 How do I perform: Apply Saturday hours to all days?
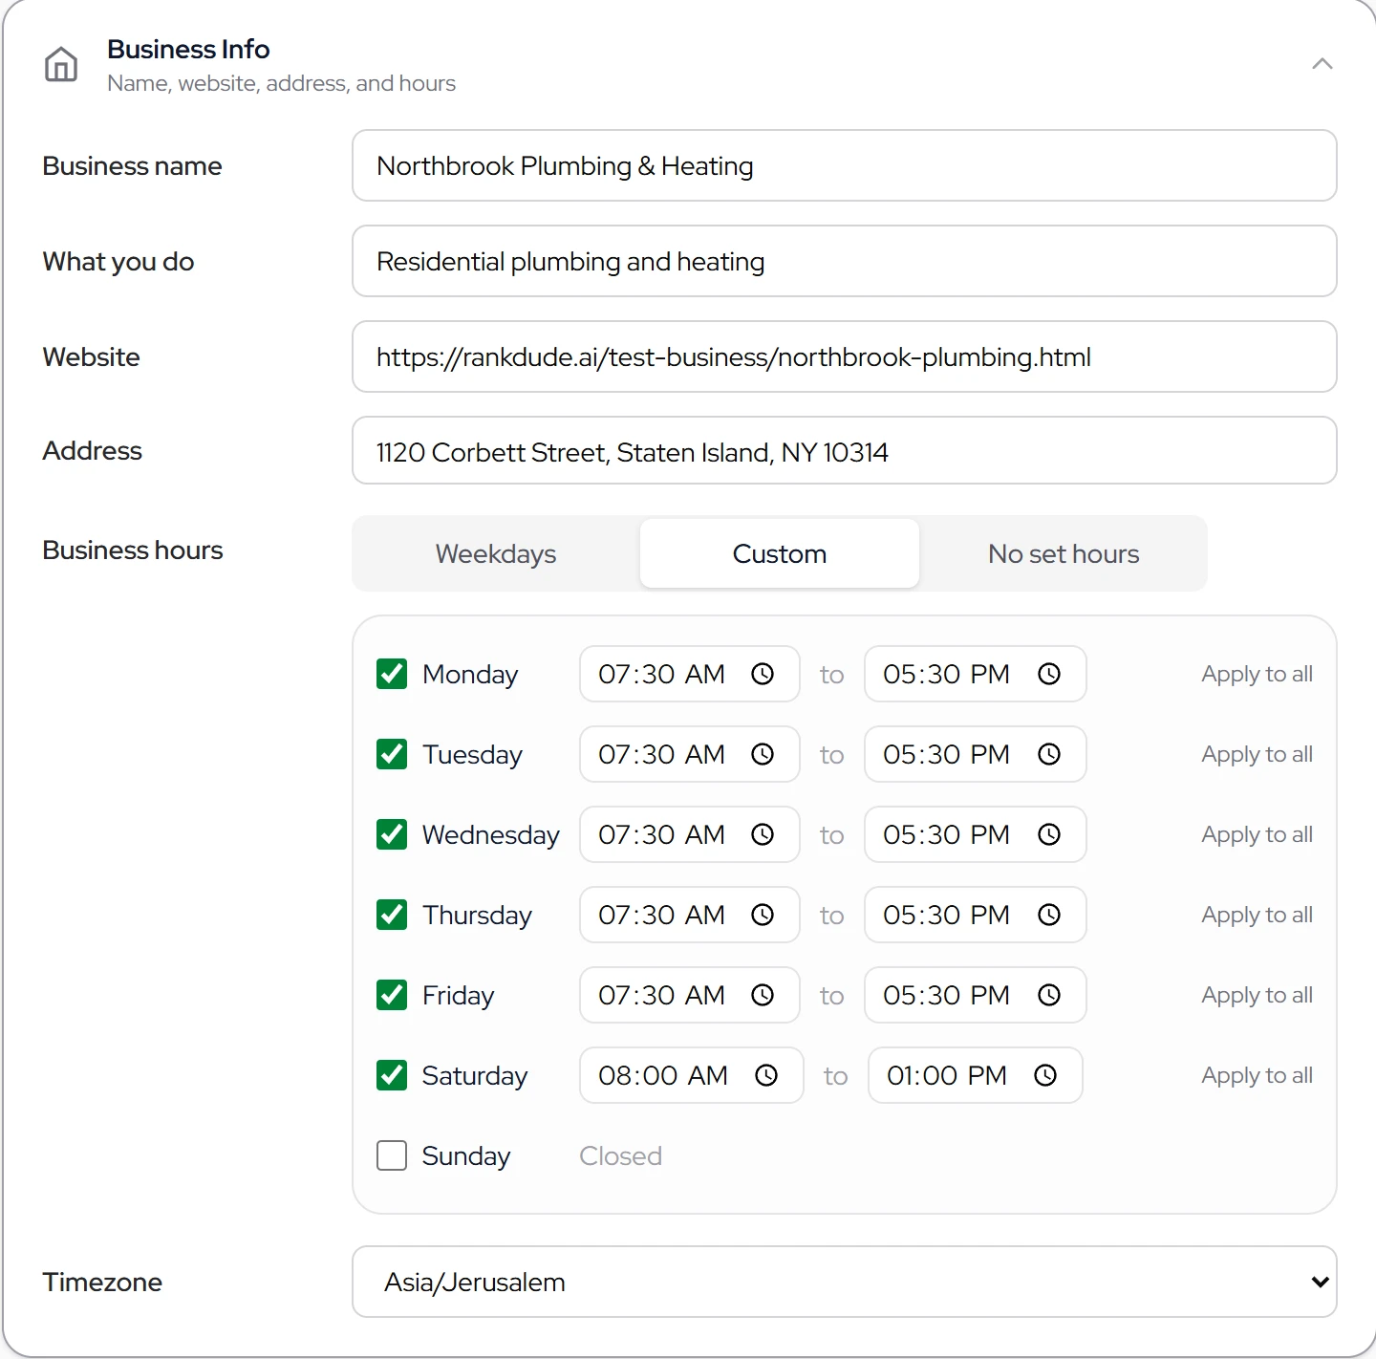pyautogui.click(x=1257, y=1075)
